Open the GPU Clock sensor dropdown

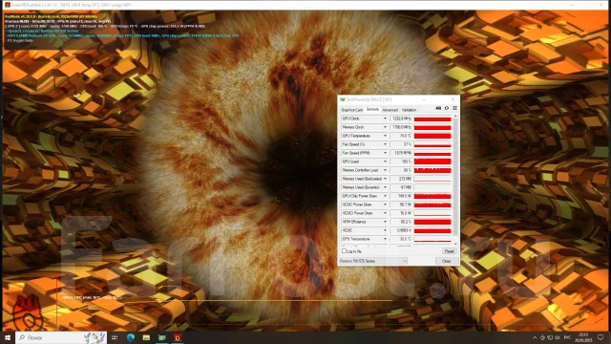click(x=385, y=118)
